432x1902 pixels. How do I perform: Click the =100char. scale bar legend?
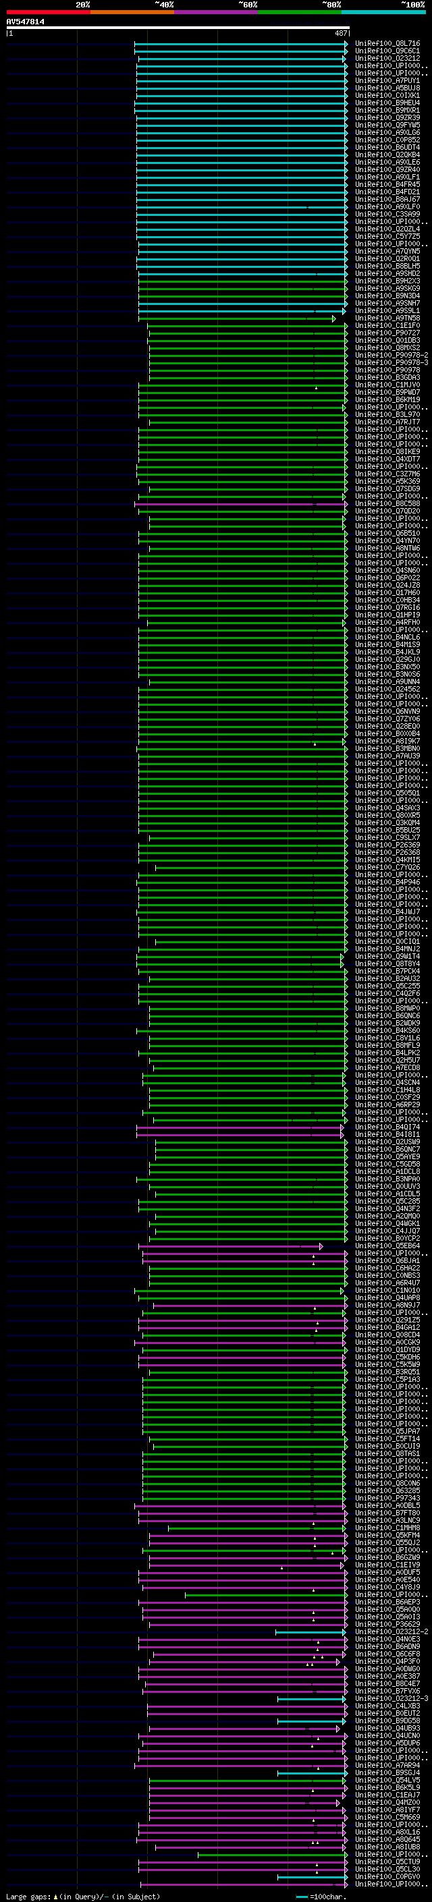(x=322, y=1896)
